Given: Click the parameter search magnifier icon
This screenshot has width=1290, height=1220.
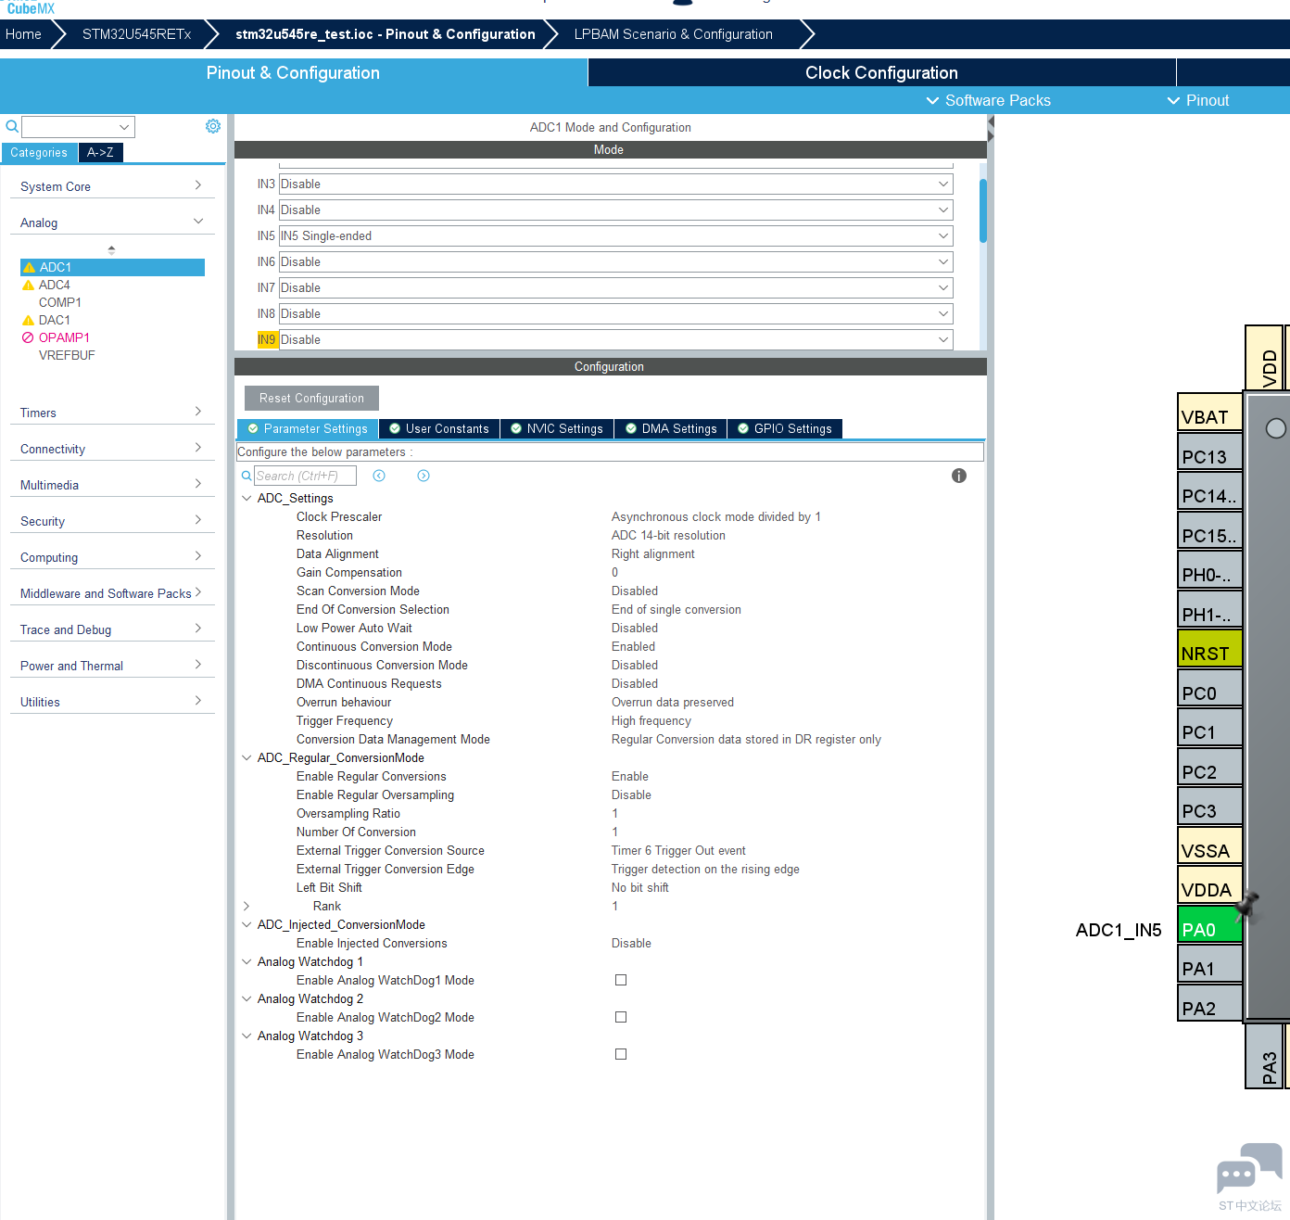Looking at the screenshot, I should 247,476.
